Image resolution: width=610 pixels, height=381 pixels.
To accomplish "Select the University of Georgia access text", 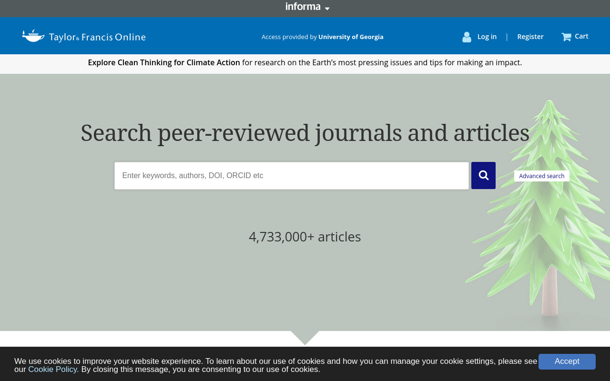I will pyautogui.click(x=351, y=37).
